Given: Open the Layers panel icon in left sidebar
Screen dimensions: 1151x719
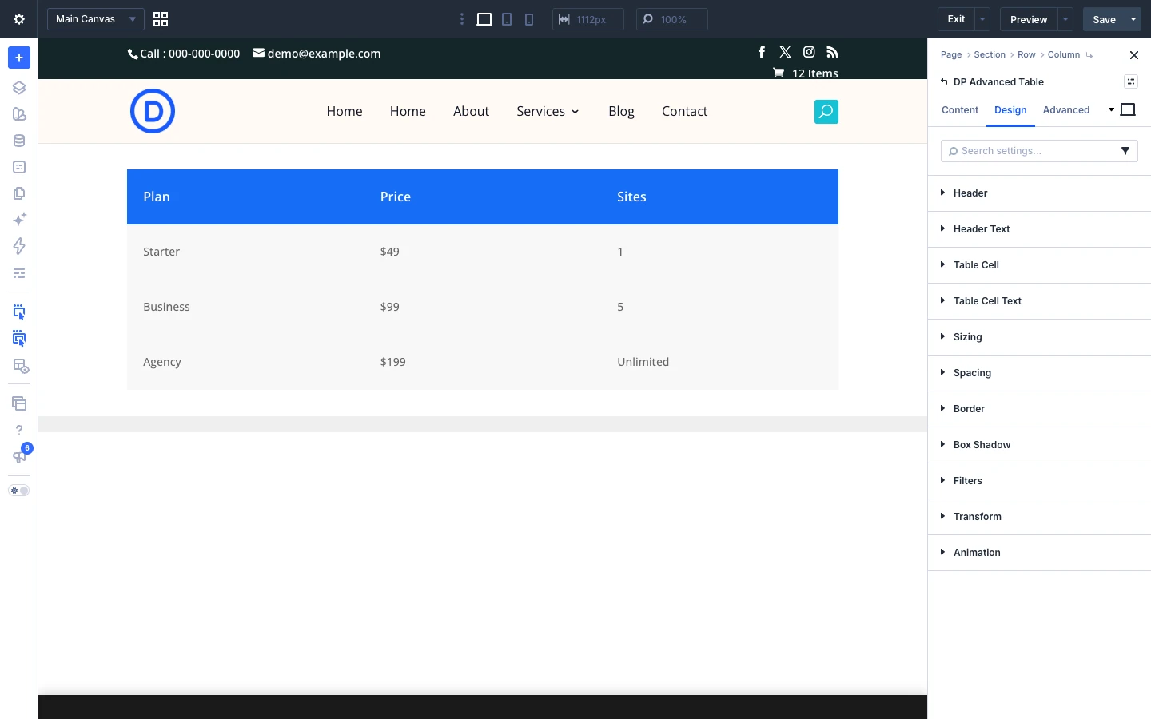Looking at the screenshot, I should [x=19, y=88].
